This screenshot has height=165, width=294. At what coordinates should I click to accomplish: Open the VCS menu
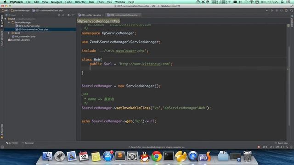(x=109, y=2)
